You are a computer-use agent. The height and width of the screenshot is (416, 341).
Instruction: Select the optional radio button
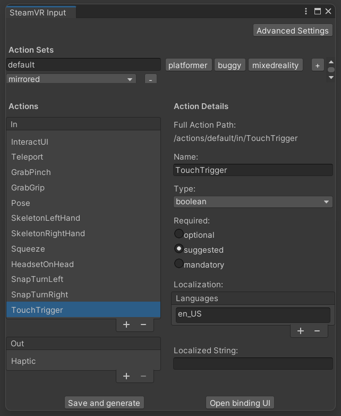click(179, 234)
